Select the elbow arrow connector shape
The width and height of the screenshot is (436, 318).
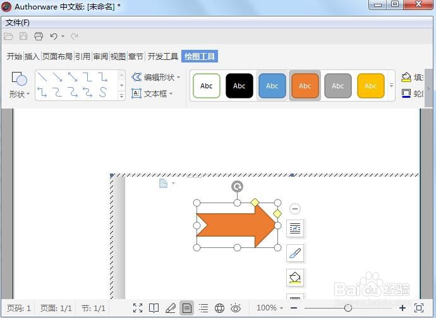tap(103, 77)
